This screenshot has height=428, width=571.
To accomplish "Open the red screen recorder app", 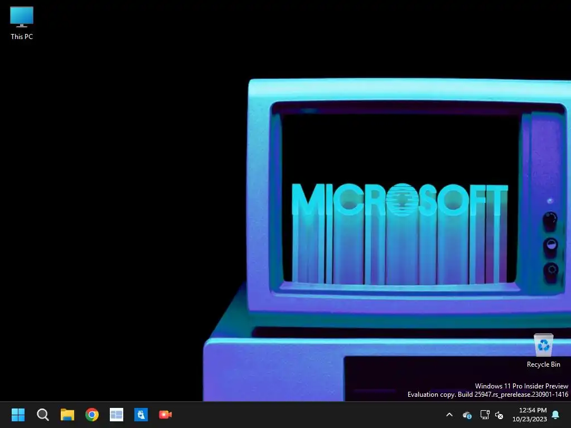I will (x=165, y=415).
